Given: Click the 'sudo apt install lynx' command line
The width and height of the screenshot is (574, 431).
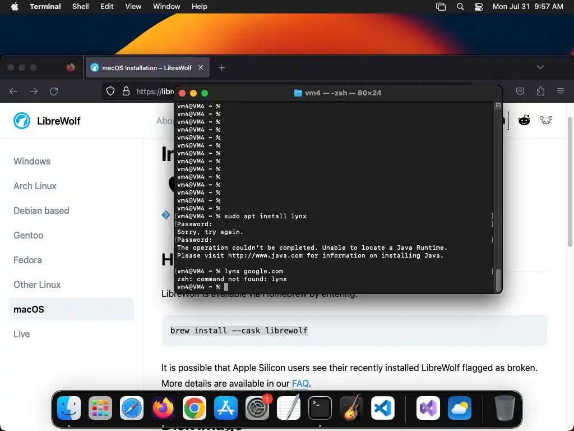Looking at the screenshot, I should point(265,216).
